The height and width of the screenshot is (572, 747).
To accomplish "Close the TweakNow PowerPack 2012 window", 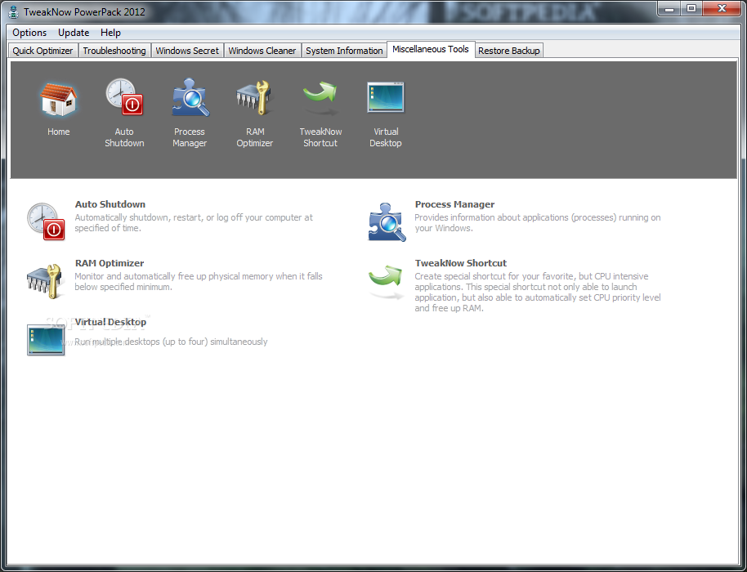I will pos(722,8).
